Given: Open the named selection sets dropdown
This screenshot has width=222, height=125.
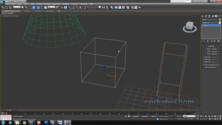Looking at the screenshot, I should tap(94, 7).
